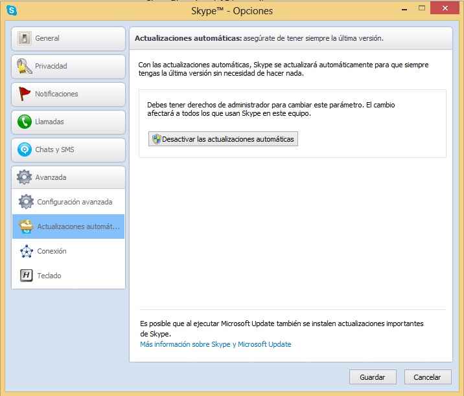This screenshot has height=396, width=464.
Task: Open the Conexión network icon
Action: pos(26,251)
